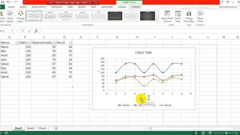Click the Redo arrow icon
240x135 pixels.
coord(15,2)
